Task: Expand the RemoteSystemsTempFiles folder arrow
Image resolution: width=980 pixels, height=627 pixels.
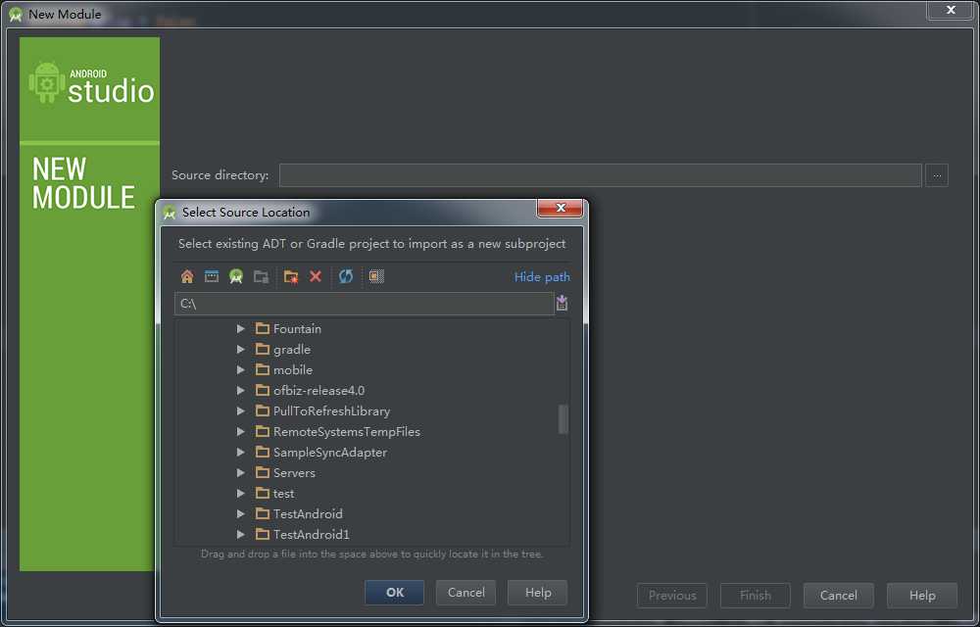Action: tap(241, 431)
